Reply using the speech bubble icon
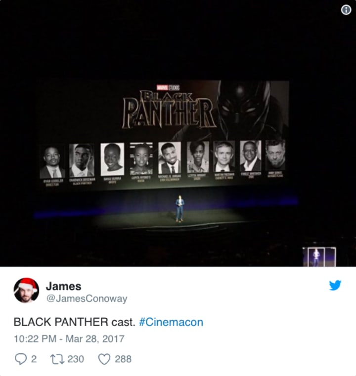The height and width of the screenshot is (376, 356). click(21, 359)
